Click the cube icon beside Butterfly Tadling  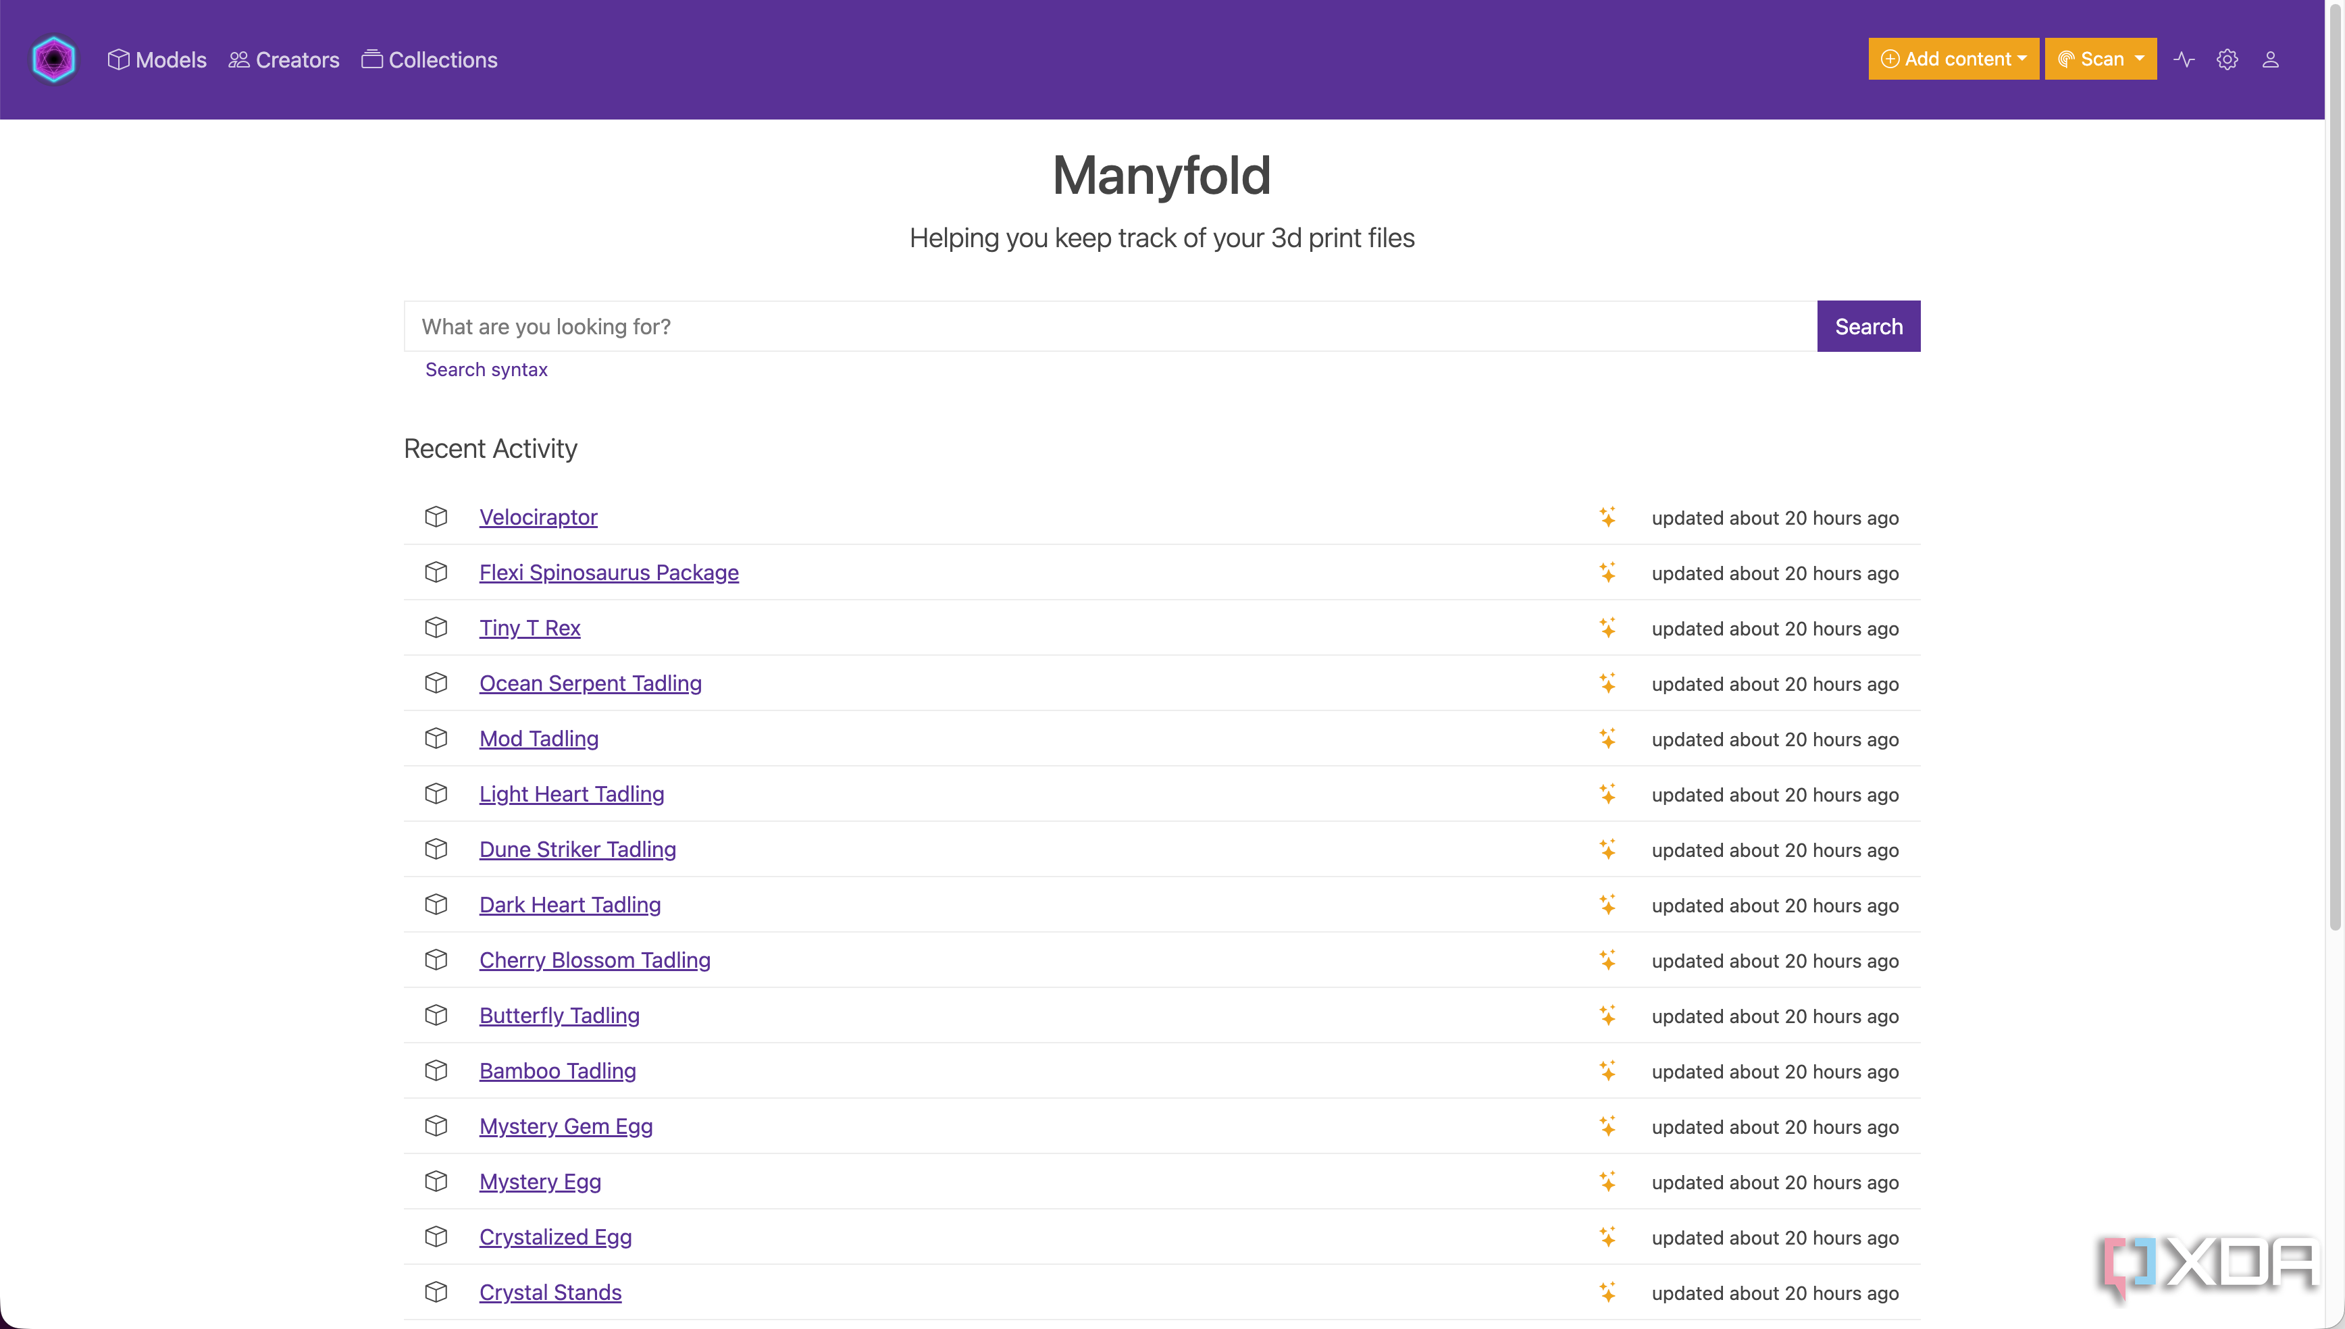[x=436, y=1015]
